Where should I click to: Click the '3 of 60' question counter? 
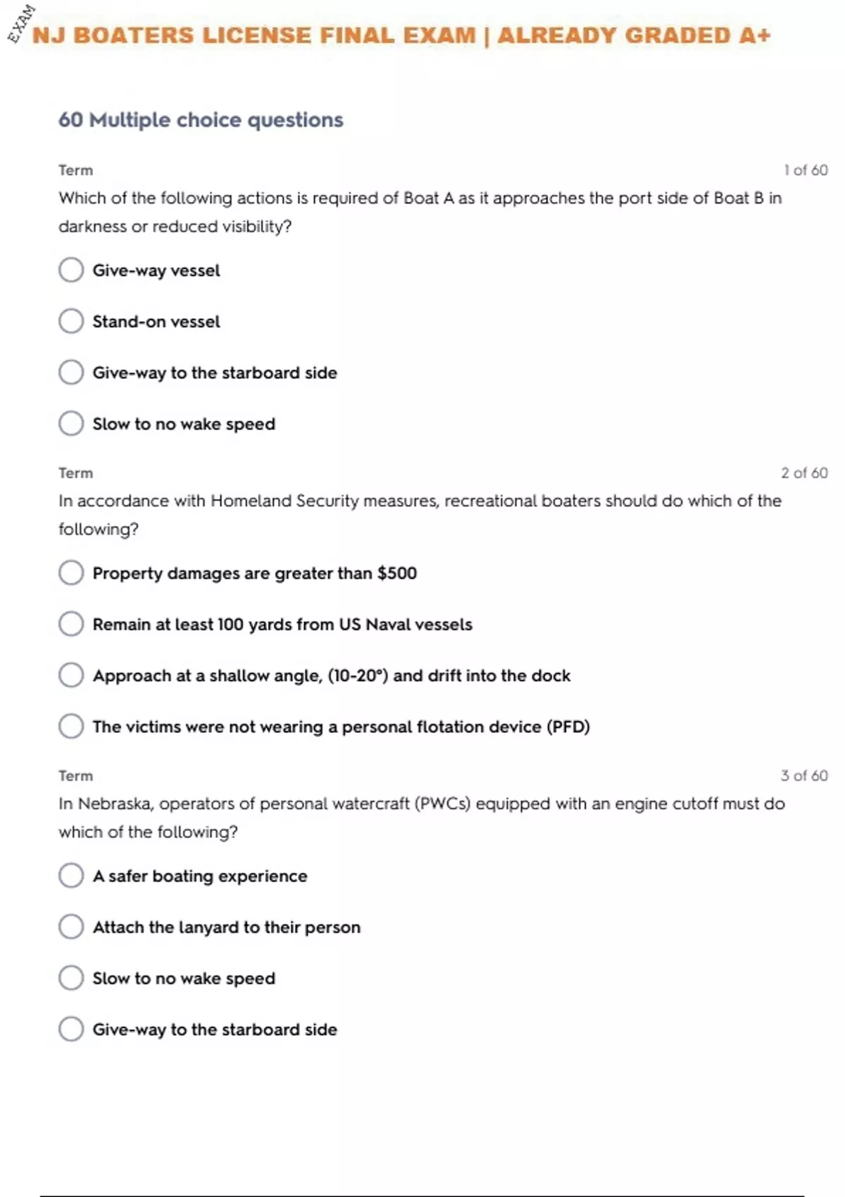click(x=804, y=775)
